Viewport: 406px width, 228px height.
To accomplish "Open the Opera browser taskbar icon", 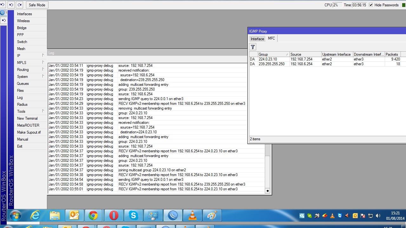I will (x=114, y=216).
